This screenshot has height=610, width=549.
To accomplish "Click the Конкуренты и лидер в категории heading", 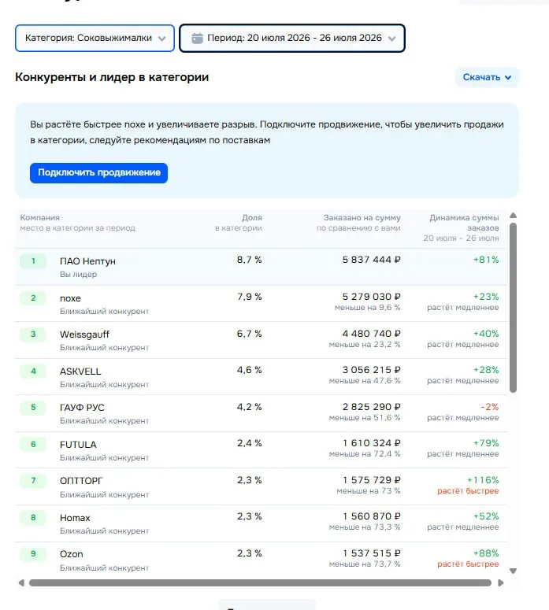I will 112,77.
